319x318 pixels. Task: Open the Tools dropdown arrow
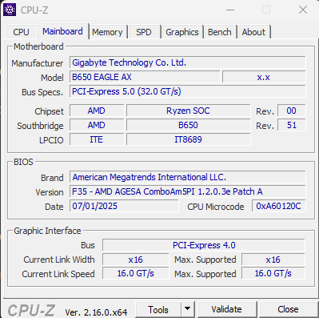click(x=188, y=309)
